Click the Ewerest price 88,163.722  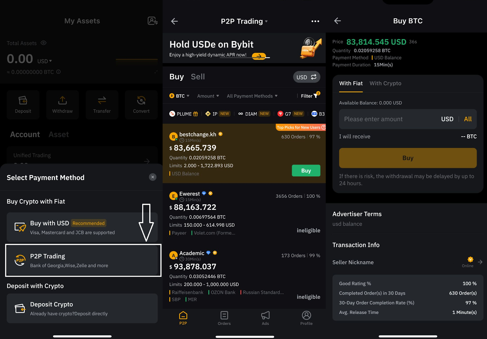[195, 207]
